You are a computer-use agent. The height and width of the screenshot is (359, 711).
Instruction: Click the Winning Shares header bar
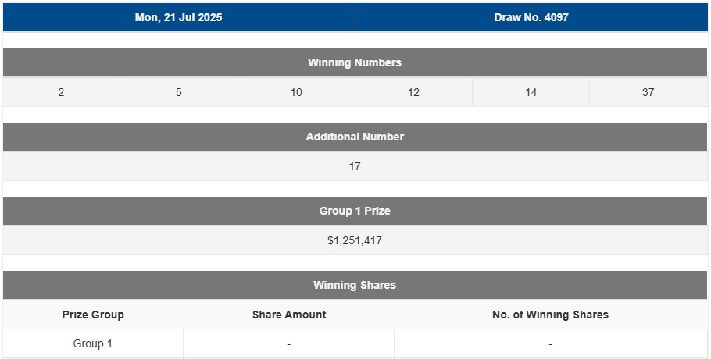tap(355, 285)
